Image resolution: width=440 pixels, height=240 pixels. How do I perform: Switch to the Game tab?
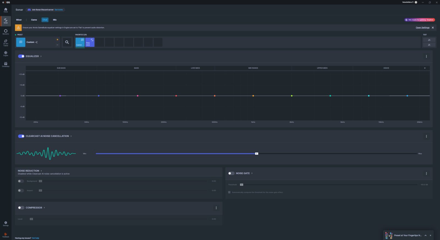click(34, 20)
